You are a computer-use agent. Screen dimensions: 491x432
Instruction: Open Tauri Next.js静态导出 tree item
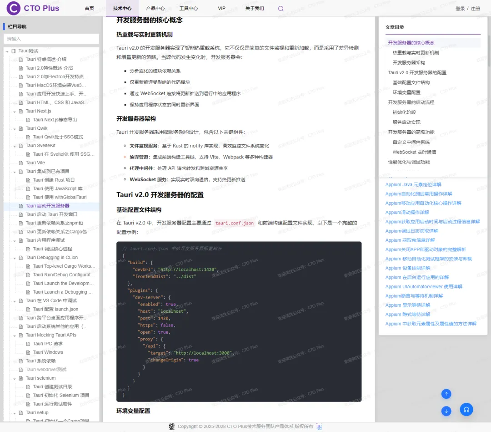[x=55, y=120]
